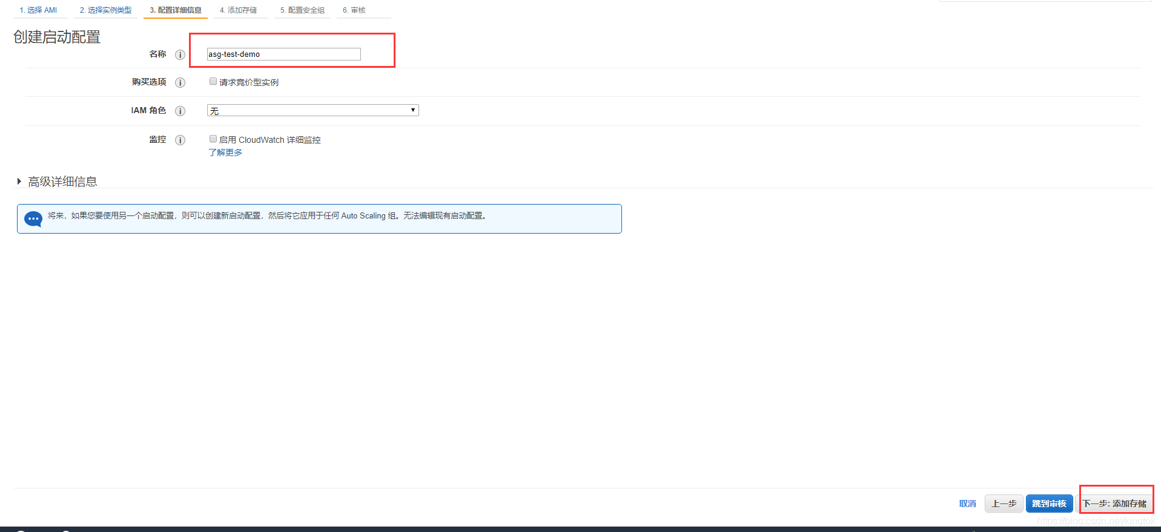Open the IAM 角色 dropdown
The image size is (1161, 532).
[313, 110]
